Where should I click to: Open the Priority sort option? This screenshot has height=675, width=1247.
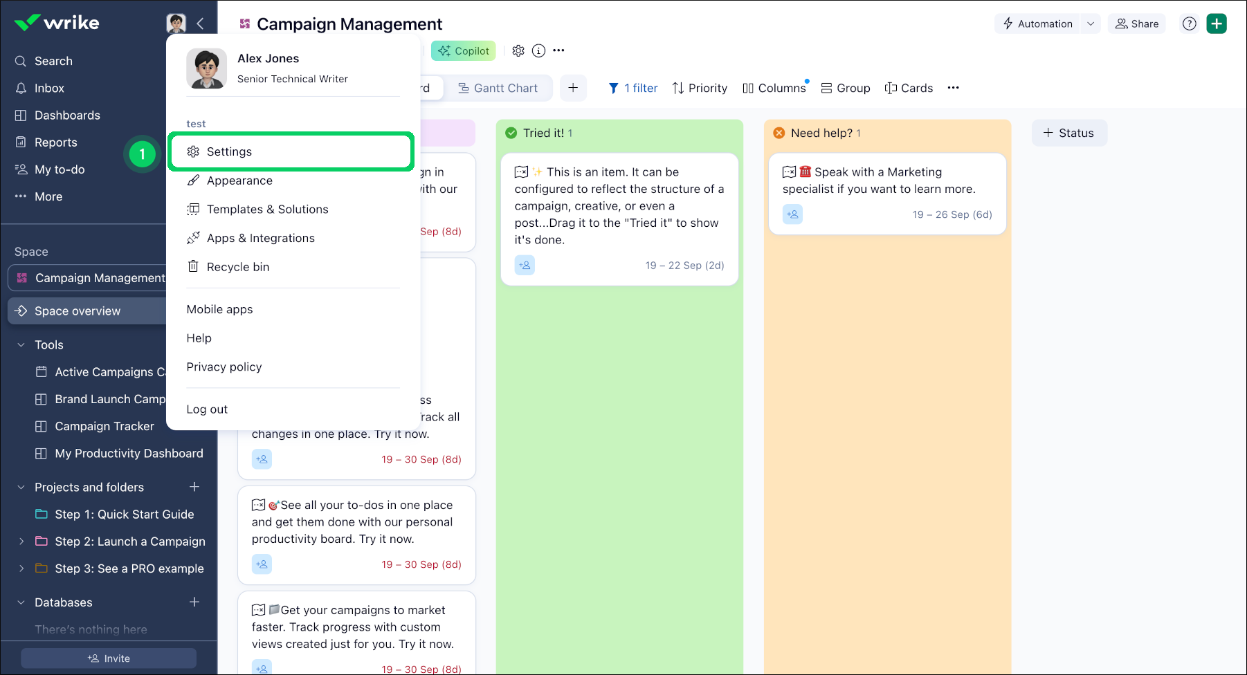[700, 88]
